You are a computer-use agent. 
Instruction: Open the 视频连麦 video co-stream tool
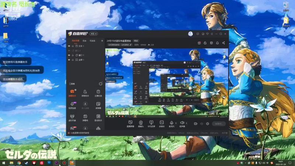pyautogui.click(x=72, y=106)
